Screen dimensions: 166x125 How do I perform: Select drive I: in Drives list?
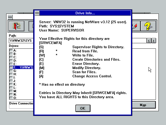(x=21, y=78)
